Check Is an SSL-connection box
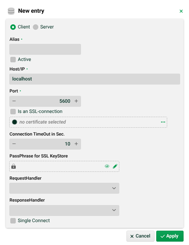189x245 pixels. tap(13, 111)
